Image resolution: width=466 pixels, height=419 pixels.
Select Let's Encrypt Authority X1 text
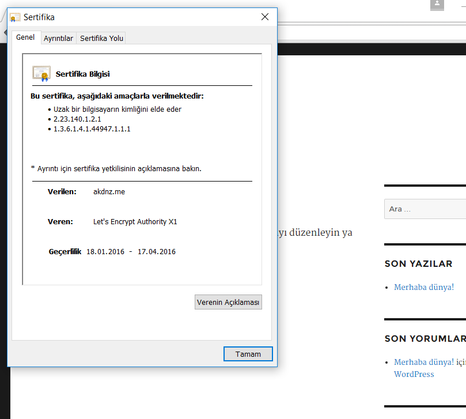[x=135, y=222]
